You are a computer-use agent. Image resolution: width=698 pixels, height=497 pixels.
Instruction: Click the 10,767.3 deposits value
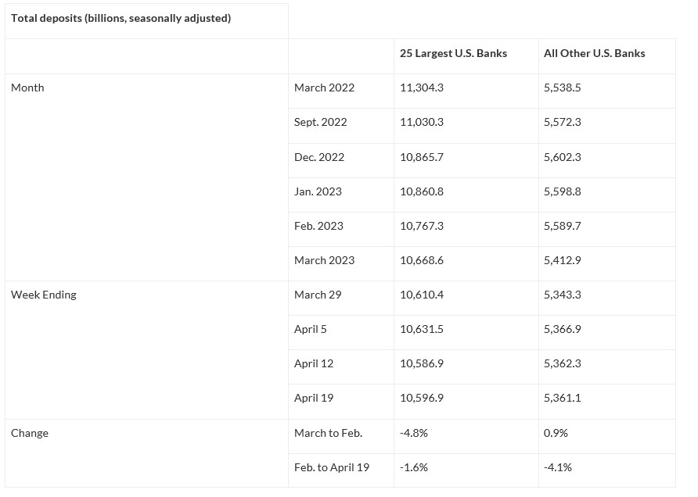[421, 226]
